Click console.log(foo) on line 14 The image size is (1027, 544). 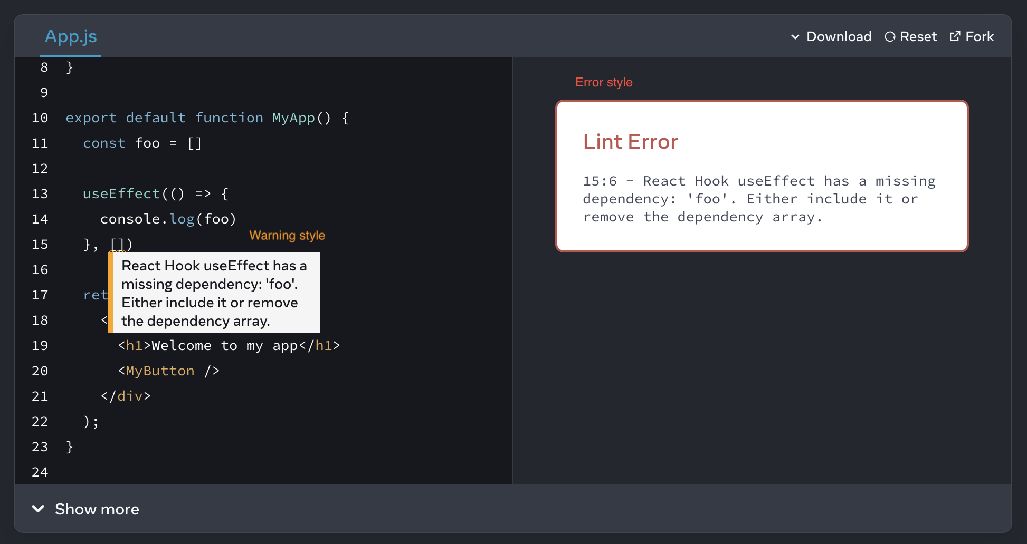tap(168, 219)
